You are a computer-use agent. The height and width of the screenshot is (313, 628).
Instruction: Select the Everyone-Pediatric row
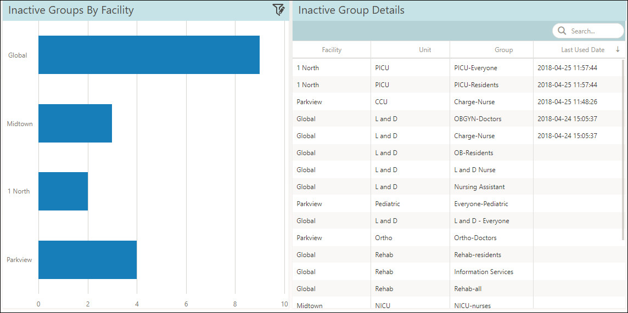coord(457,203)
